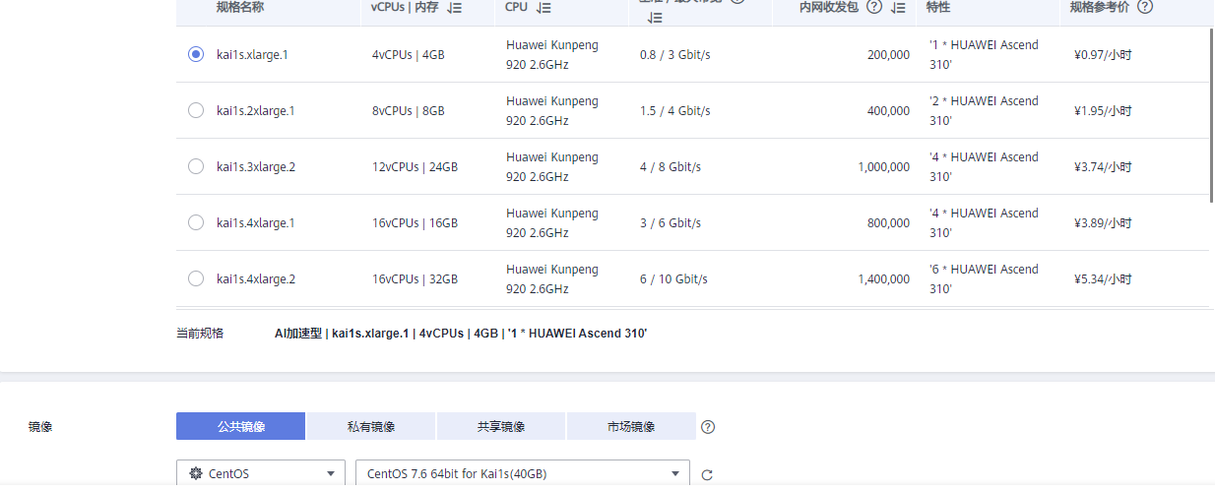
Task: Click the bandwidth column sort icon
Action: 655,17
